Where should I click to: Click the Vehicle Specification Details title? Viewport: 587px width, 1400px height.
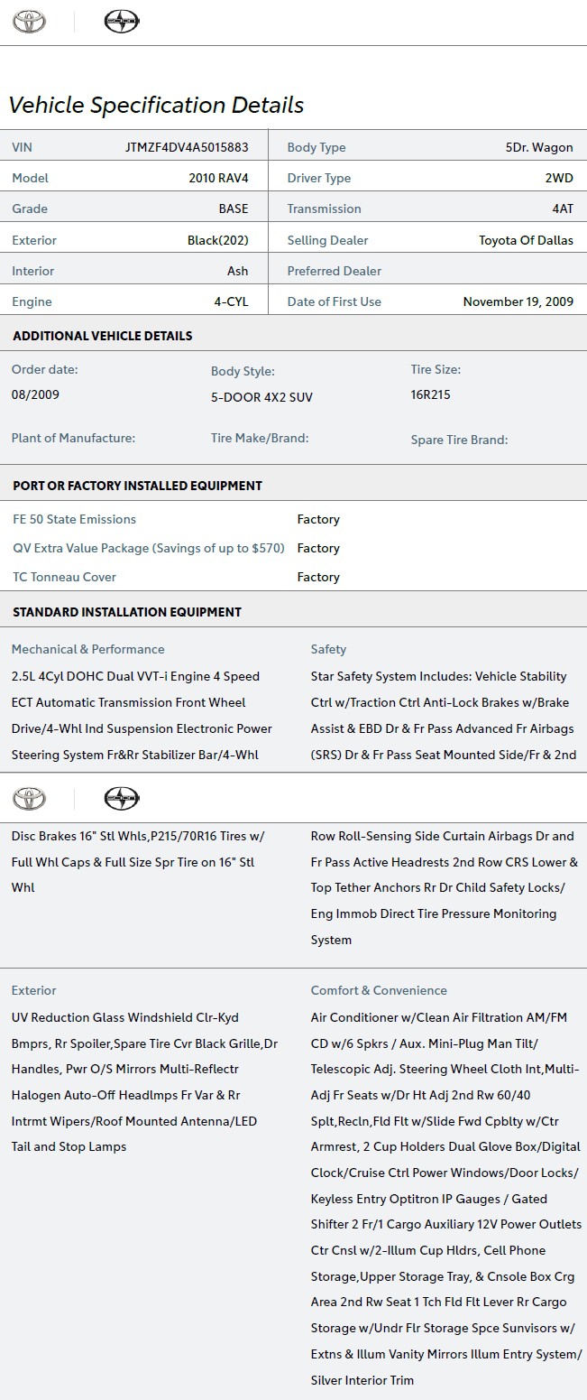156,105
